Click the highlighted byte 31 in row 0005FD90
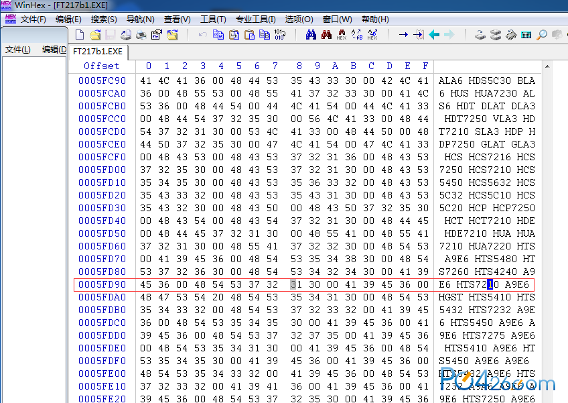 [x=296, y=284]
